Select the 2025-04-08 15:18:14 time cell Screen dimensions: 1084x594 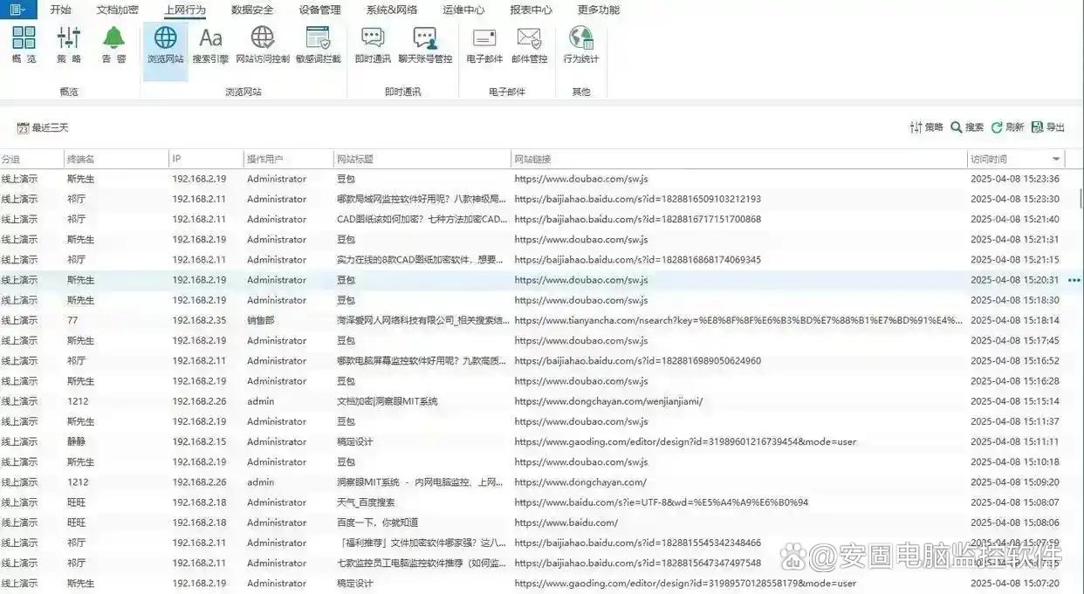[1015, 320]
